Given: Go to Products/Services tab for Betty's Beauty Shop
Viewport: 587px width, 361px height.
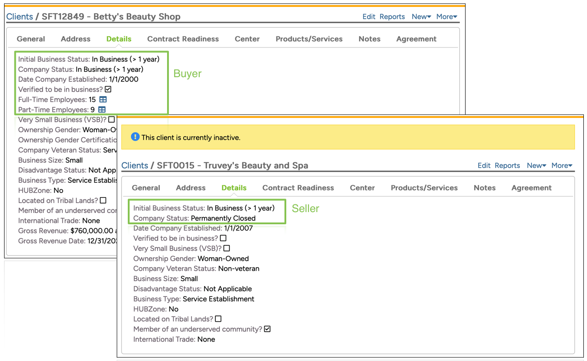Looking at the screenshot, I should (309, 39).
